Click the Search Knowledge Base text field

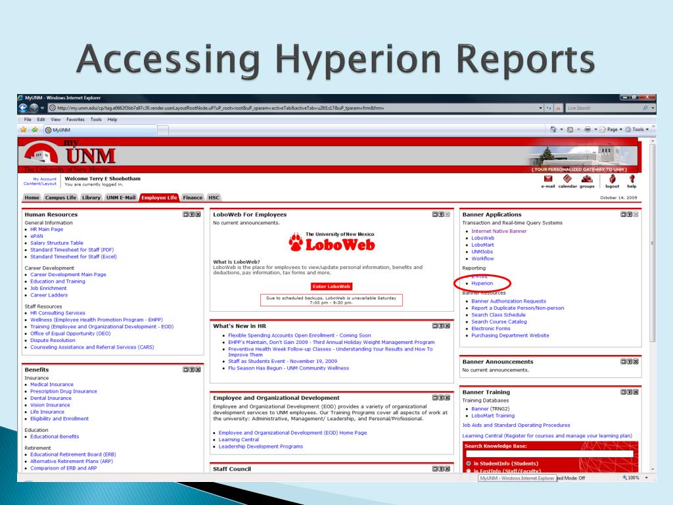[549, 454]
